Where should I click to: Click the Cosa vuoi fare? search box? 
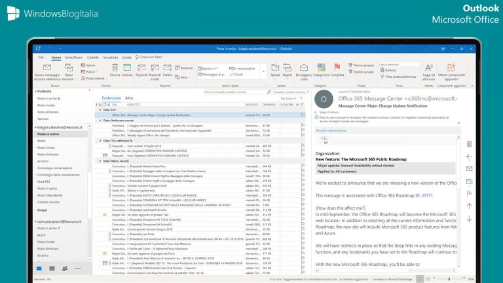click(149, 57)
